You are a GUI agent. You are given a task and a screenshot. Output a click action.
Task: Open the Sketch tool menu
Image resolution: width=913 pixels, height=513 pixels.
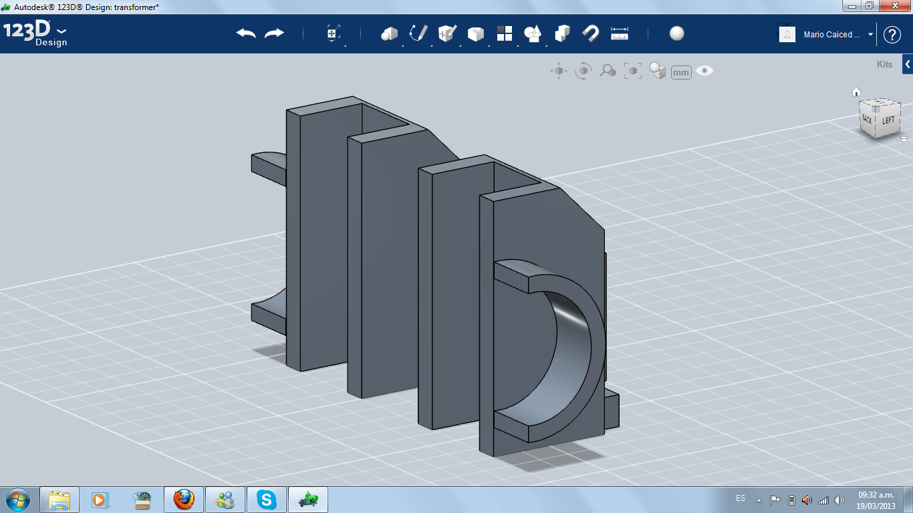coord(418,33)
